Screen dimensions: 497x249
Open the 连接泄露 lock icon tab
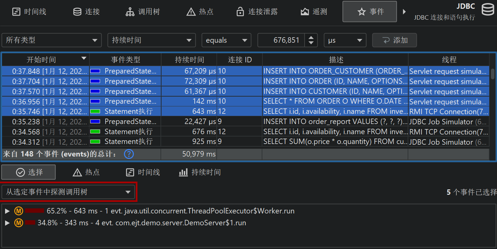(x=257, y=12)
